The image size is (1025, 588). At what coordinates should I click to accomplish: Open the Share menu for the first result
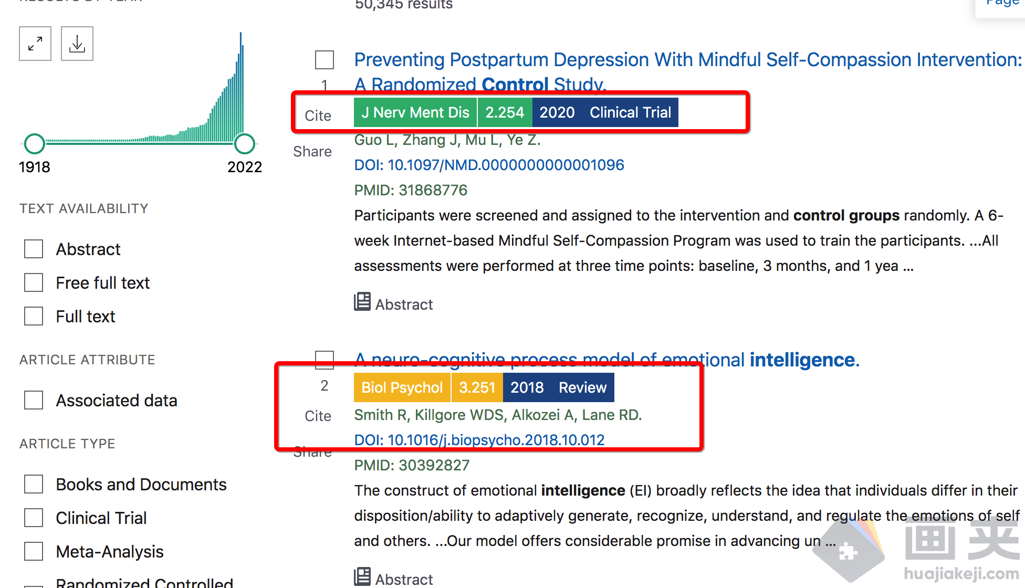click(312, 151)
